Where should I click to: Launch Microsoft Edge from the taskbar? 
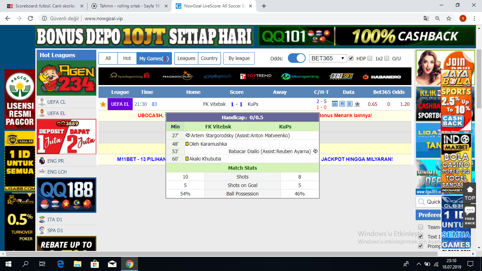(60, 264)
